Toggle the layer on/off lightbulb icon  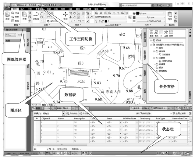tap(96, 21)
